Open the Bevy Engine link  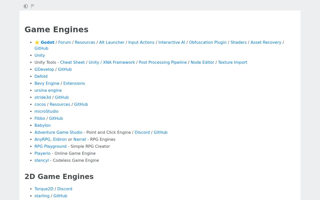pyautogui.click(x=47, y=83)
